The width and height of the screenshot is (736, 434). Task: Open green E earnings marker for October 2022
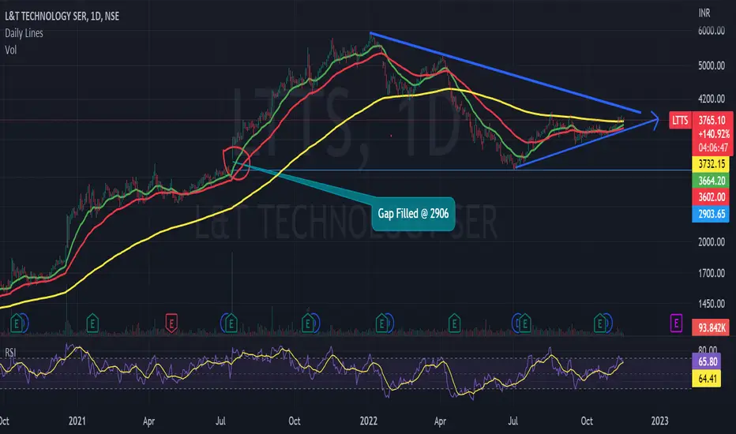pyautogui.click(x=599, y=324)
